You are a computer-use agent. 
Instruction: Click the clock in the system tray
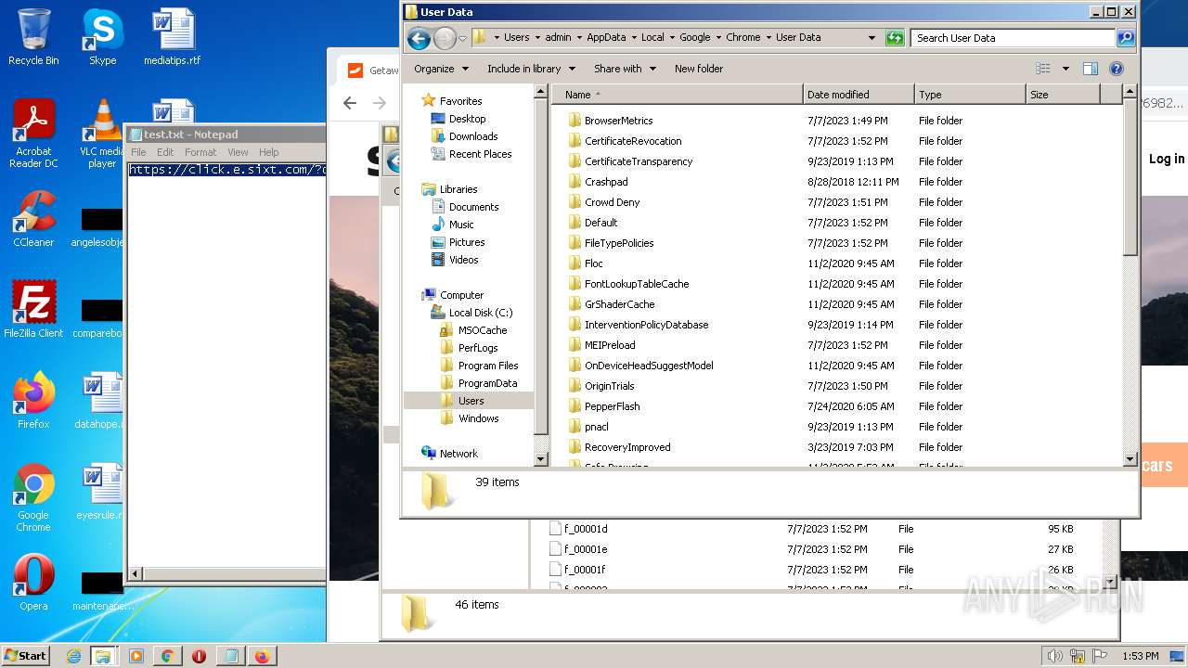click(1140, 656)
